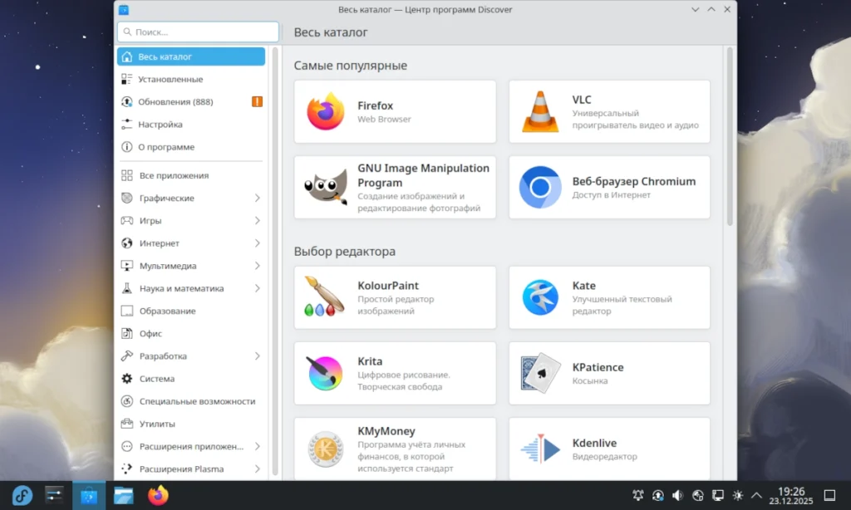Image resolution: width=851 pixels, height=510 pixels.
Task: Go to Установленные in sidebar
Action: [x=191, y=79]
